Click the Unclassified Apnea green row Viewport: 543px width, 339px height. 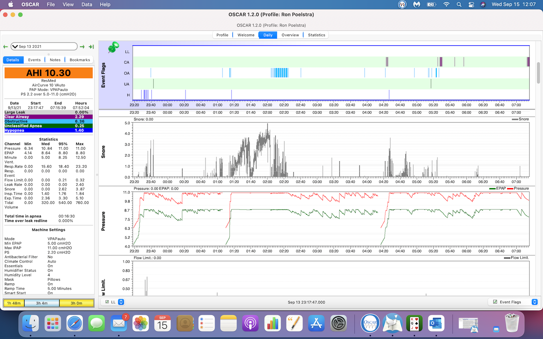[x=49, y=126]
